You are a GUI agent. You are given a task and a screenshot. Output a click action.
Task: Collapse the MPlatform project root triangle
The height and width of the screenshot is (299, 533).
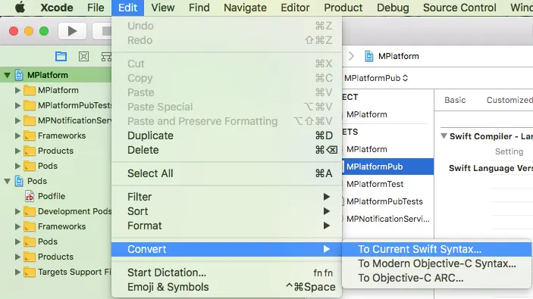pyautogui.click(x=7, y=75)
